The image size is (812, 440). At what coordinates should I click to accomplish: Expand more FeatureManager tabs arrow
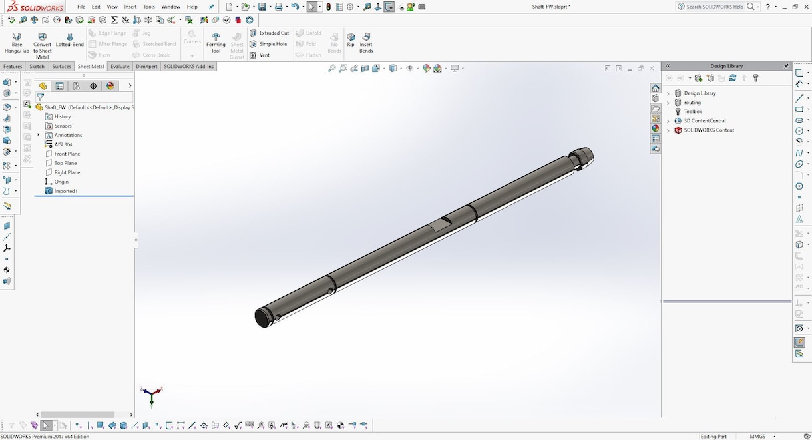coord(130,86)
